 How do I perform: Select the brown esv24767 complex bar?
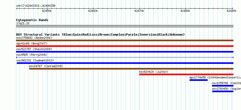pos(131,69)
